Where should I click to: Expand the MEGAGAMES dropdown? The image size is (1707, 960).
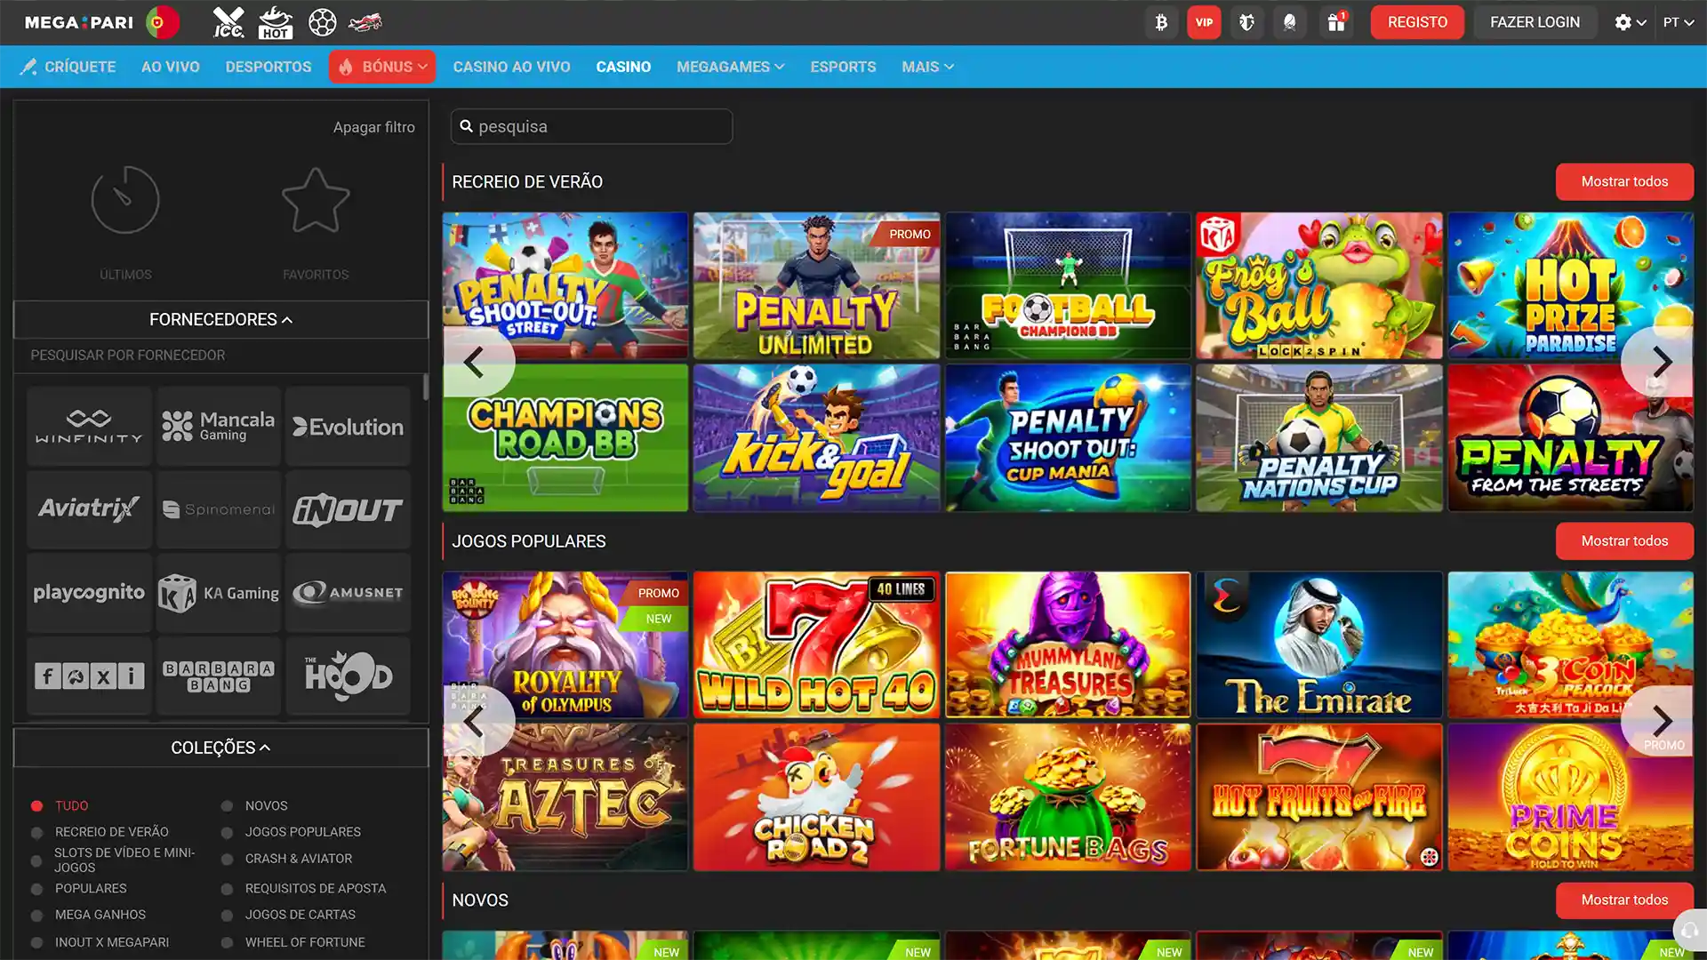730,67
